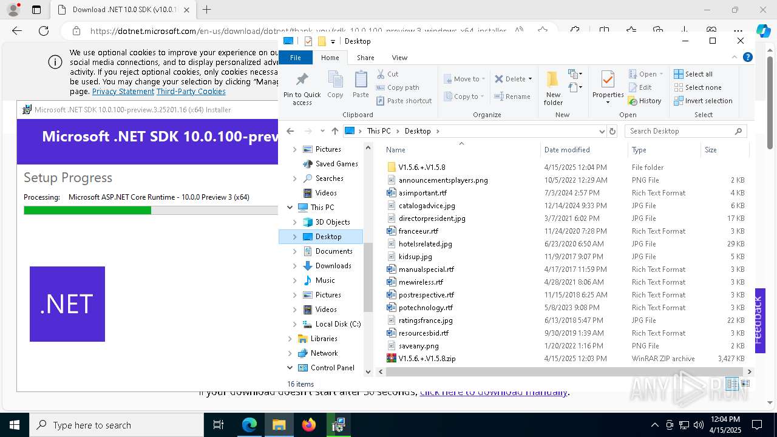The image size is (777, 437).
Task: Click the taskbar search box
Action: pos(117,425)
